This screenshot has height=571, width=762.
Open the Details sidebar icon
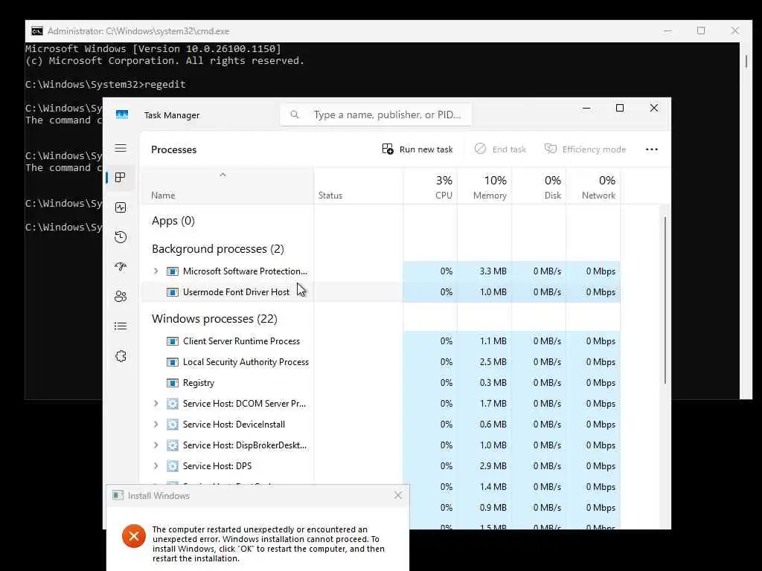pyautogui.click(x=121, y=326)
